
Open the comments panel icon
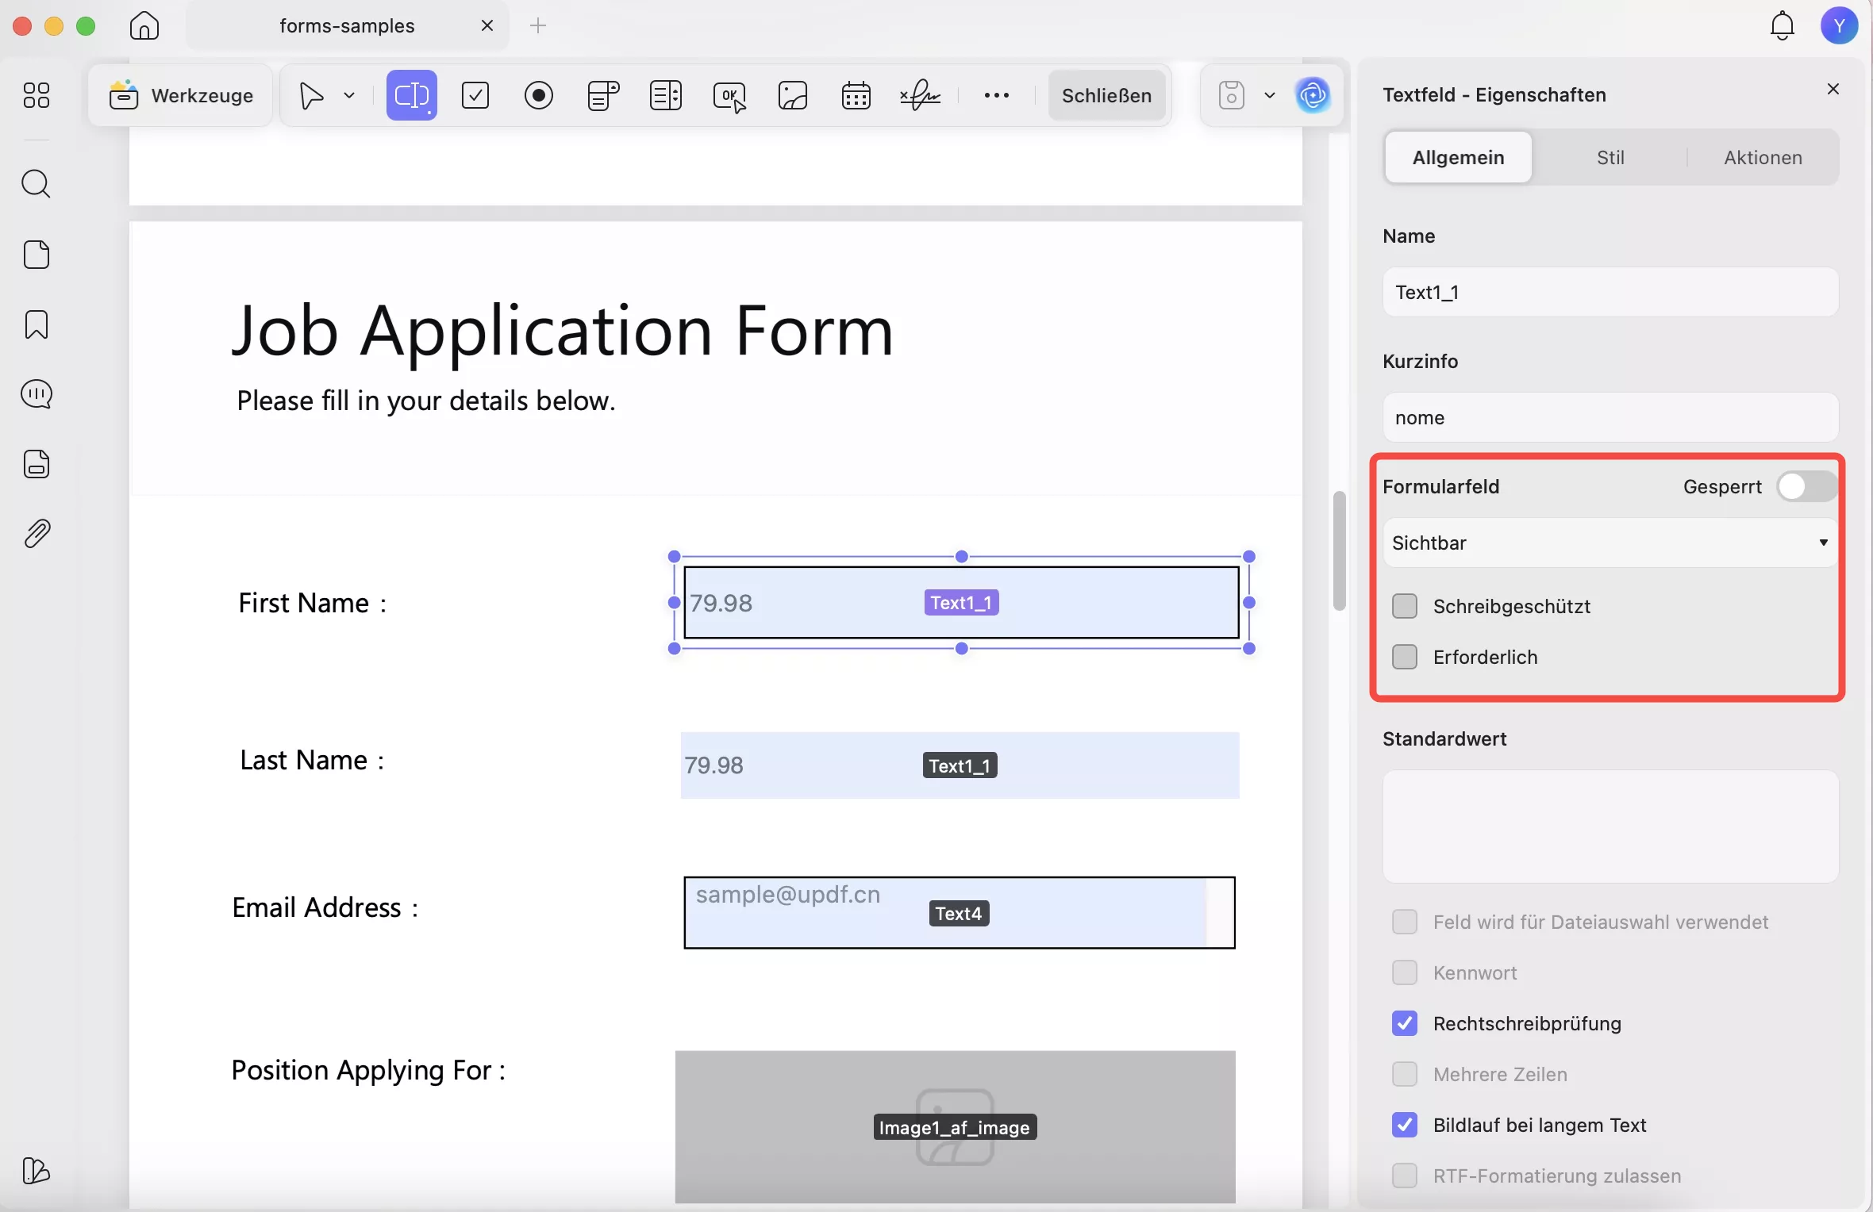pyautogui.click(x=37, y=394)
